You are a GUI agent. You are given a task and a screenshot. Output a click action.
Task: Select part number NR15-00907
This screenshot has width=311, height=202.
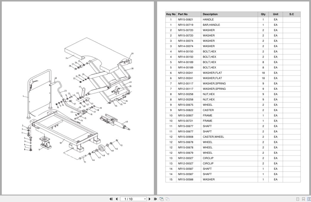coord(185,116)
